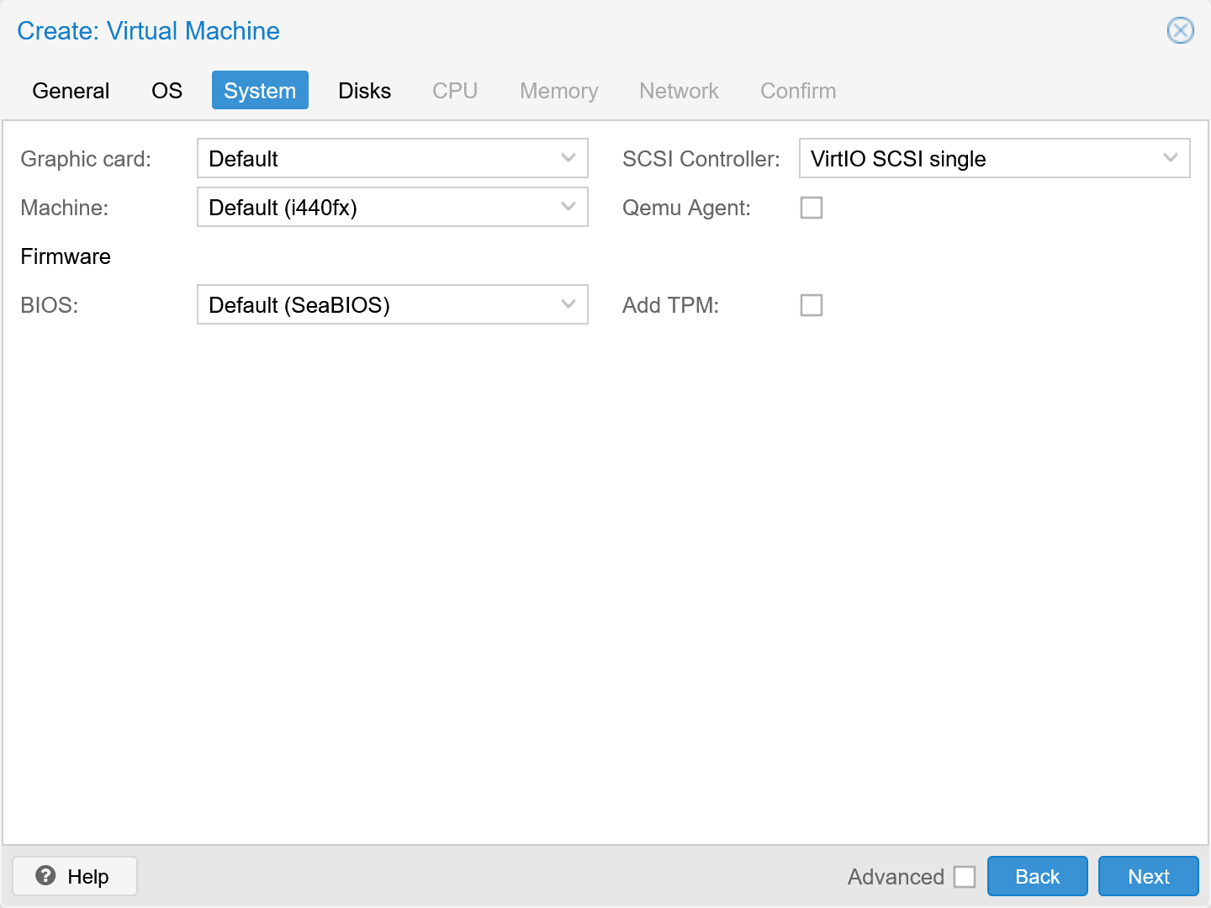
Task: Click the Confirm tab
Action: pyautogui.click(x=797, y=90)
